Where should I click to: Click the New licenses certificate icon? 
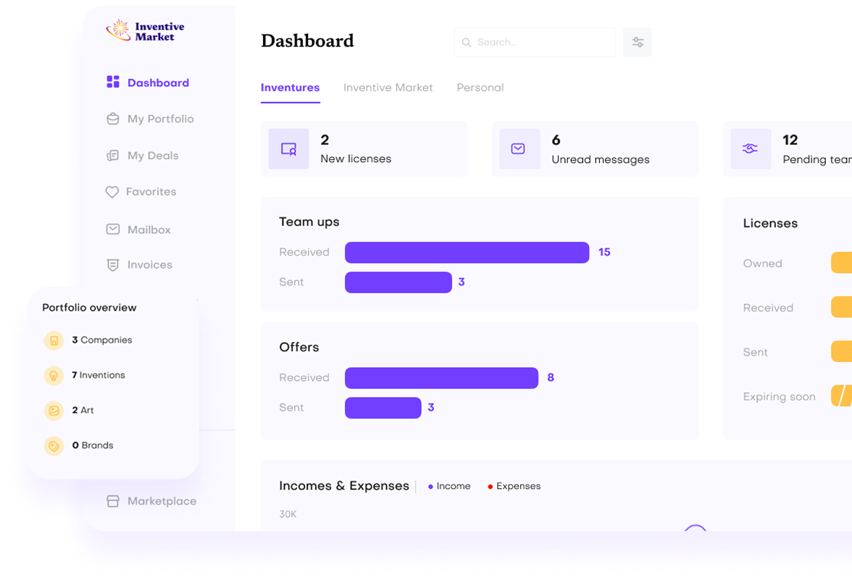pyautogui.click(x=288, y=149)
